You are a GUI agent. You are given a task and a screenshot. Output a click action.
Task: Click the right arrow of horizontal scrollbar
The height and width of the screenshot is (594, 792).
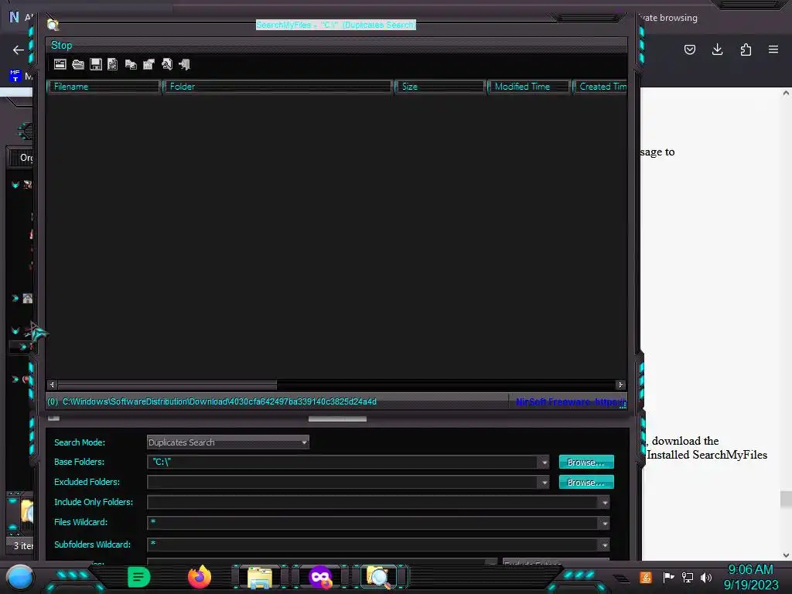pos(621,385)
